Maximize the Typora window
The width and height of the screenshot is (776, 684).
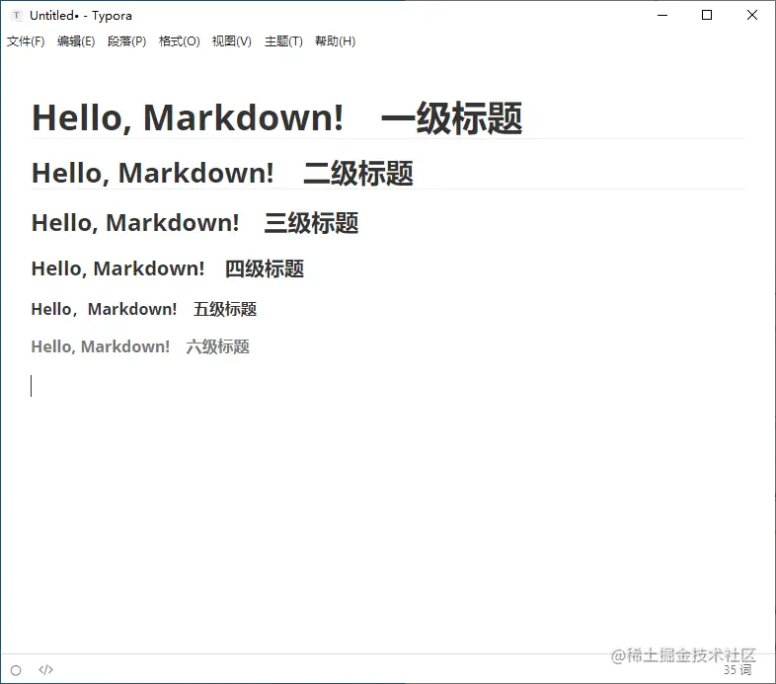707,16
